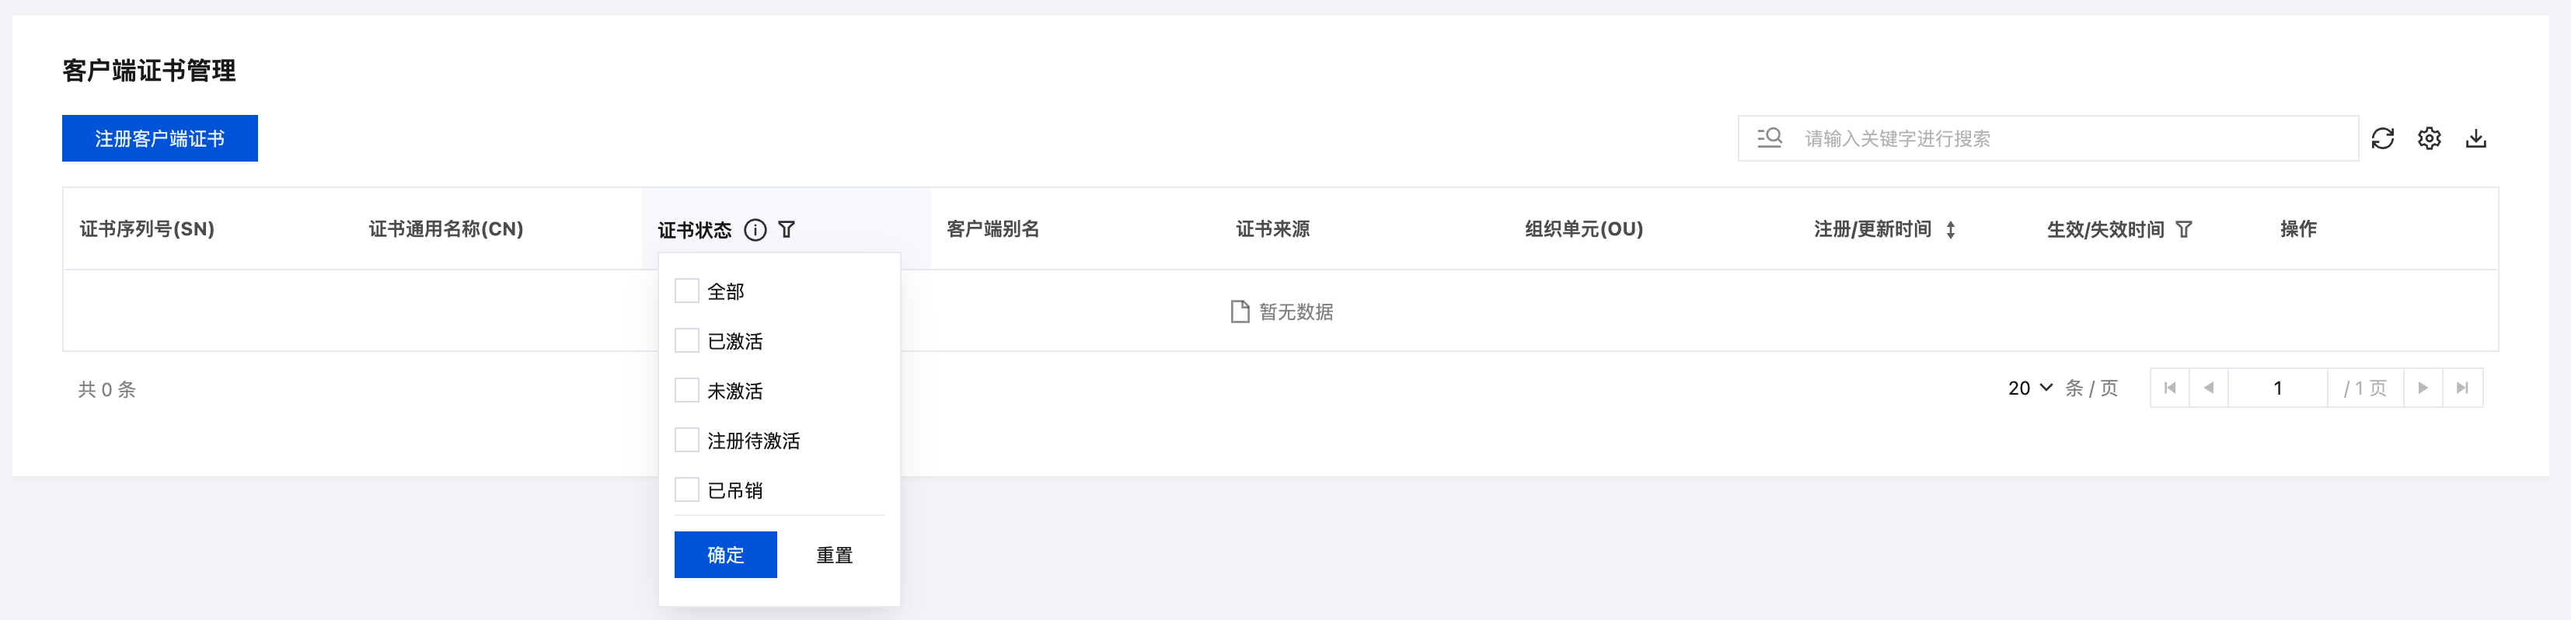The image size is (2571, 620).
Task: Check the 注册待激活 filter option
Action: coord(687,441)
